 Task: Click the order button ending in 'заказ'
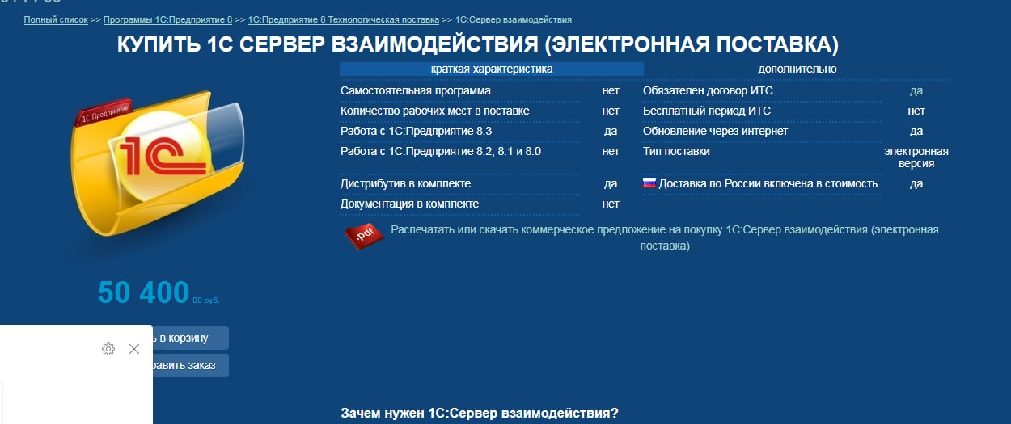191,365
